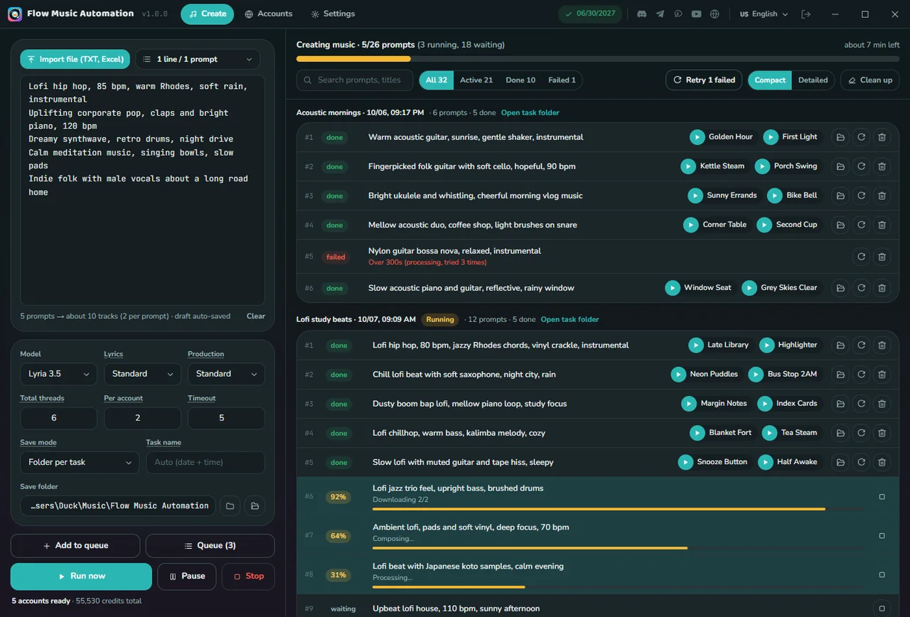
Task: Click the overall Creating music progress bar
Action: 598,59
